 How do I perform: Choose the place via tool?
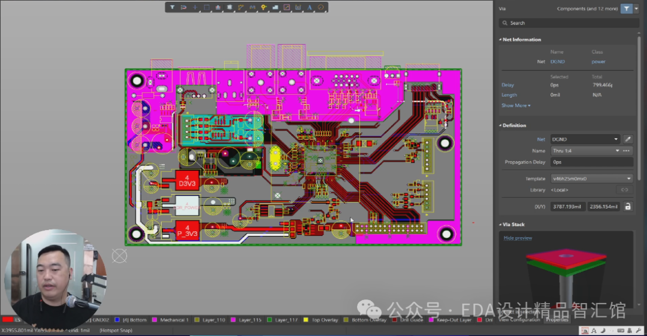pyautogui.click(x=264, y=7)
